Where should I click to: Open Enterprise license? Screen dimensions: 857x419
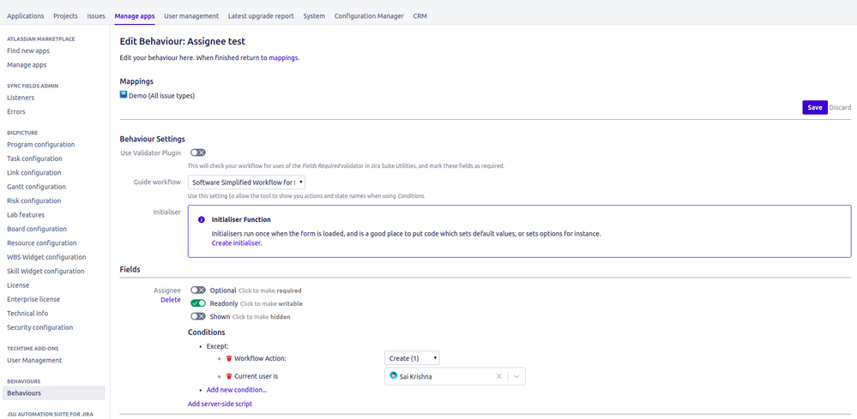(x=34, y=300)
